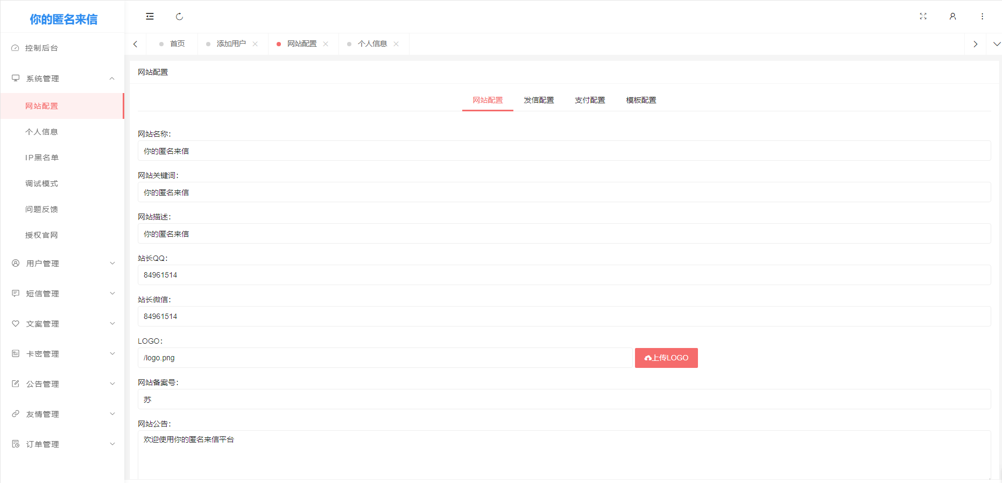Image resolution: width=1002 pixels, height=483 pixels.
Task: Close the 个人信息 tab
Action: tap(396, 44)
